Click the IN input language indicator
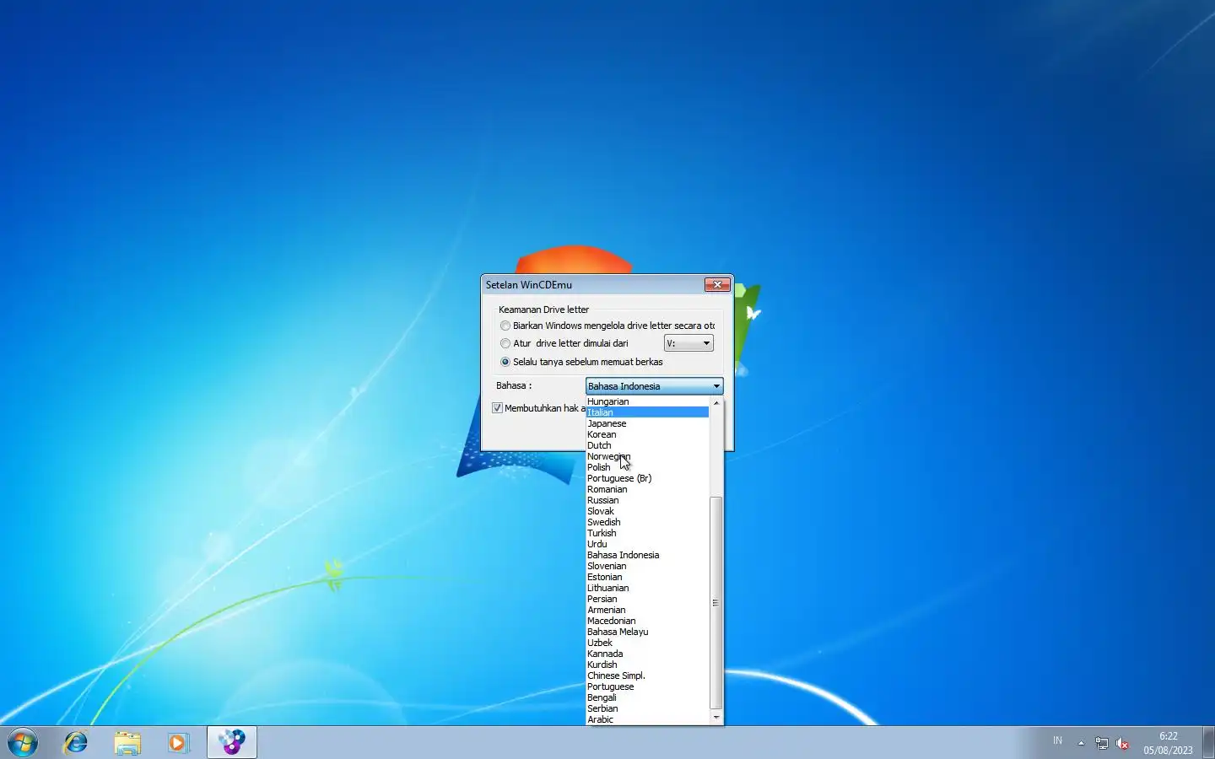The width and height of the screenshot is (1215, 759). coord(1057,740)
